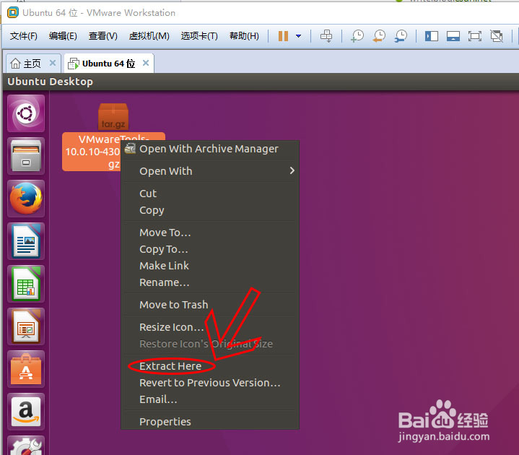Open Ubuntu Software Center

tap(26, 369)
